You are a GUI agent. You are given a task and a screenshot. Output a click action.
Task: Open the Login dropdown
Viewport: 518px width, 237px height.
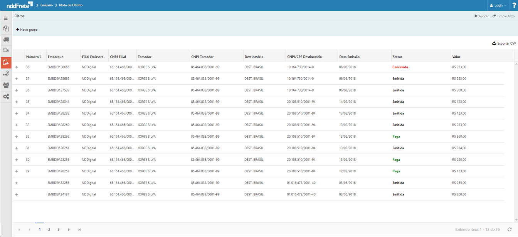point(498,5)
